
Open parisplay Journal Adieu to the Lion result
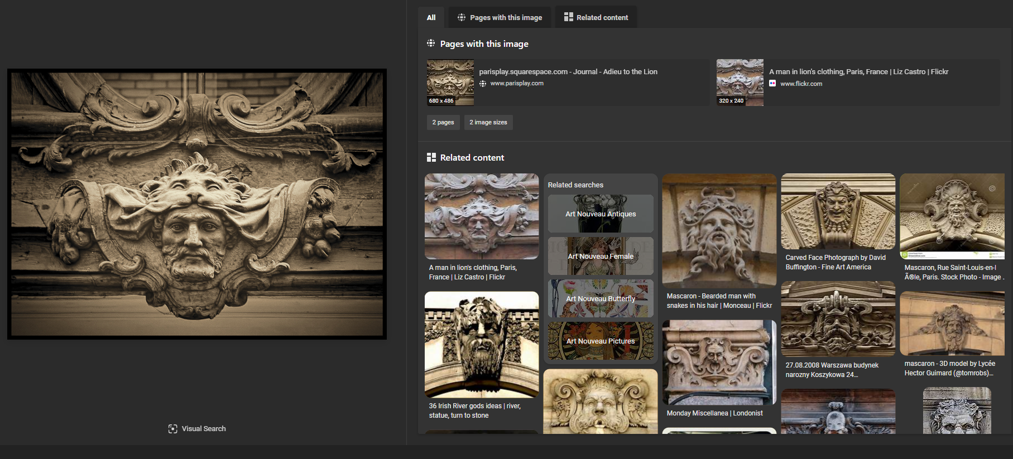pos(568,72)
